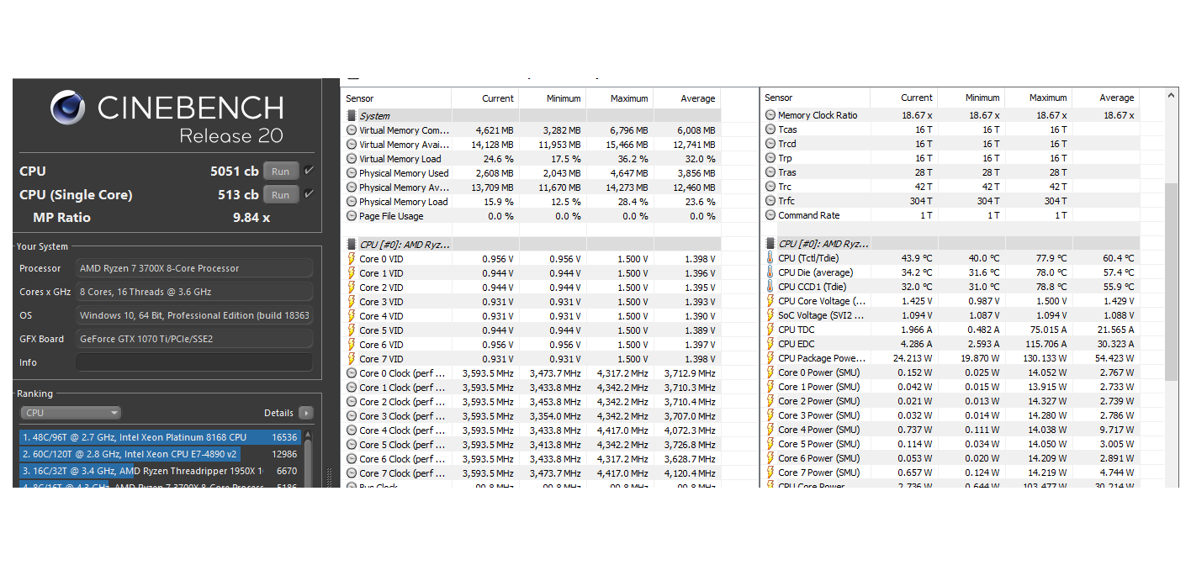1191x565 pixels.
Task: Click the 9.84 x MP Ratio value
Action: 251,217
